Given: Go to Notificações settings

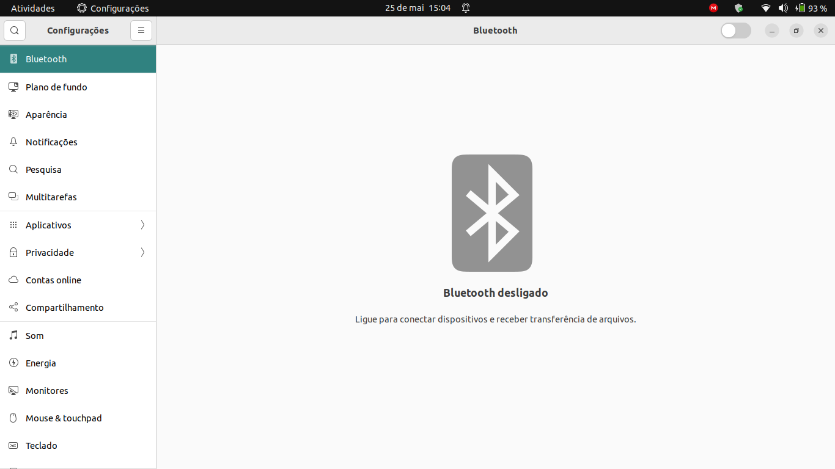Looking at the screenshot, I should [x=78, y=142].
